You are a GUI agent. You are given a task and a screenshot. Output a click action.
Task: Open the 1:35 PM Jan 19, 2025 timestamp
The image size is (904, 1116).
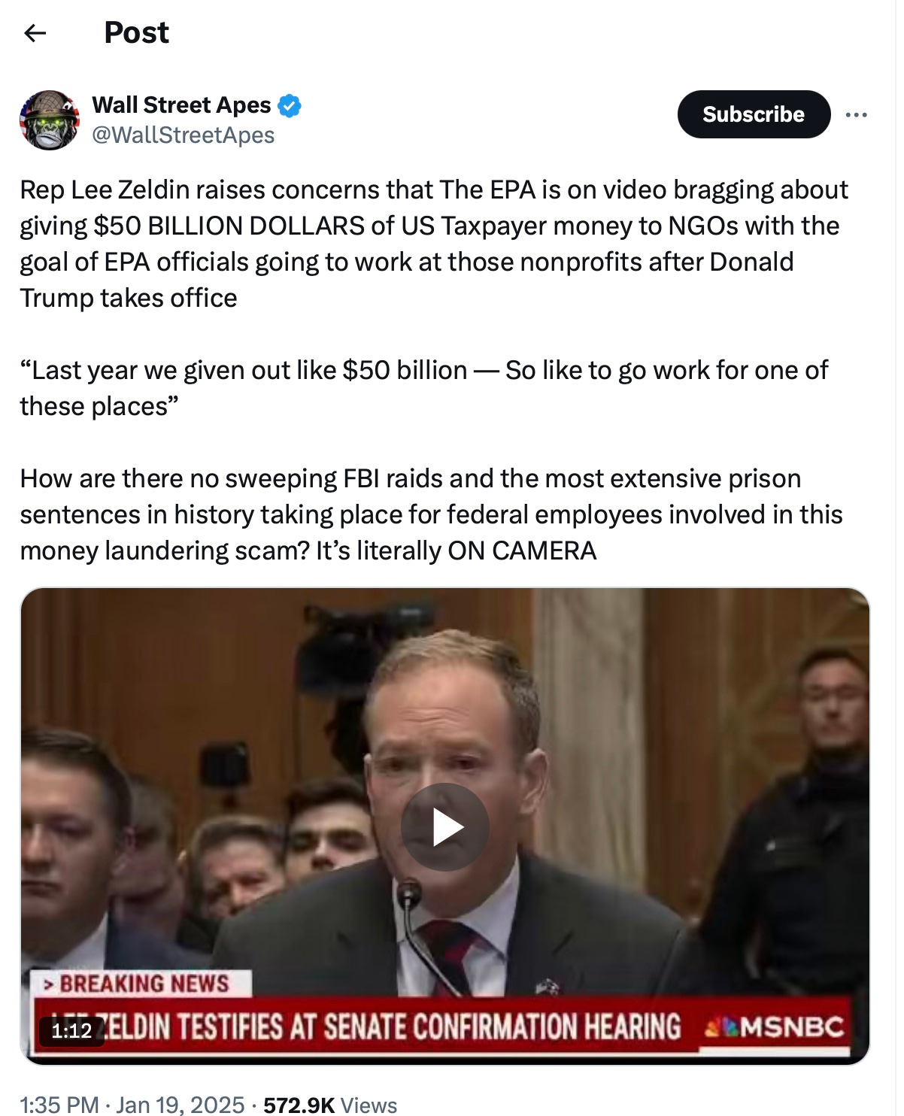coord(132,1104)
